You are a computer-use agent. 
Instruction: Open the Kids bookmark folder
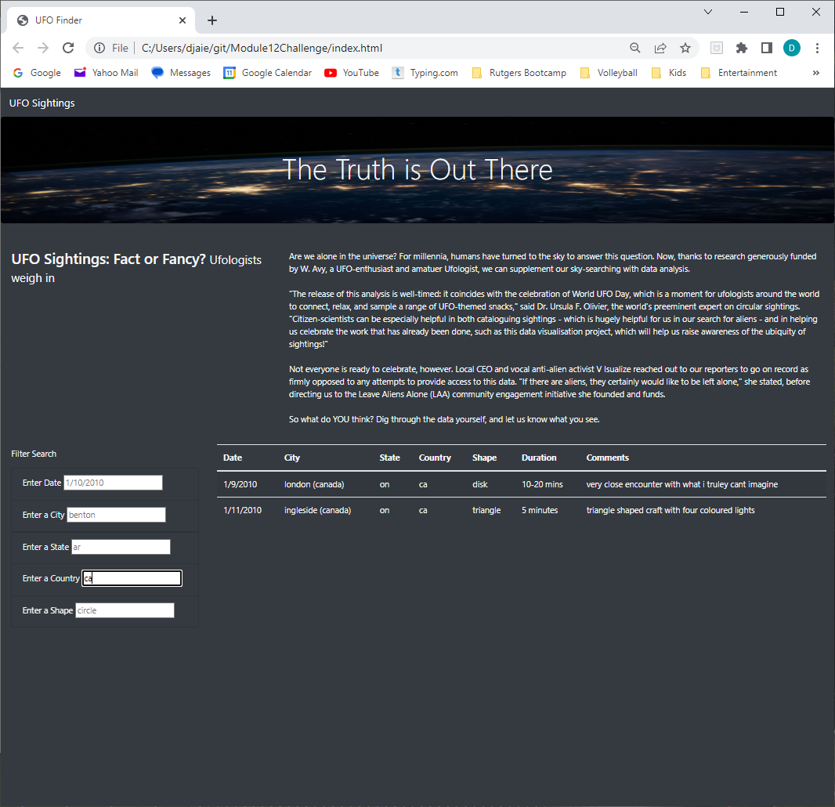[x=669, y=73]
